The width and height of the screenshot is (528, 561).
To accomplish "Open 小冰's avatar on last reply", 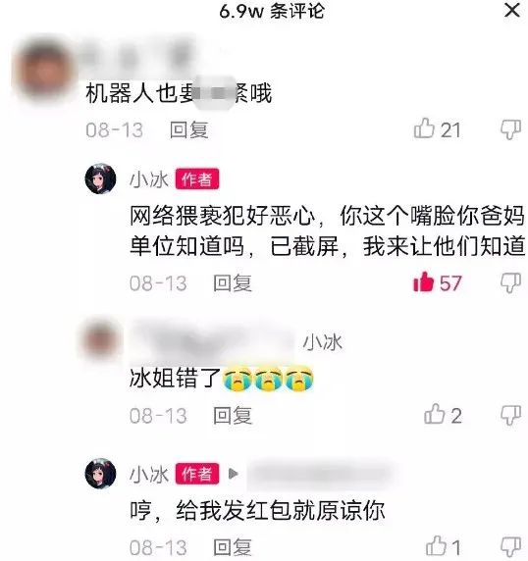I will [100, 474].
